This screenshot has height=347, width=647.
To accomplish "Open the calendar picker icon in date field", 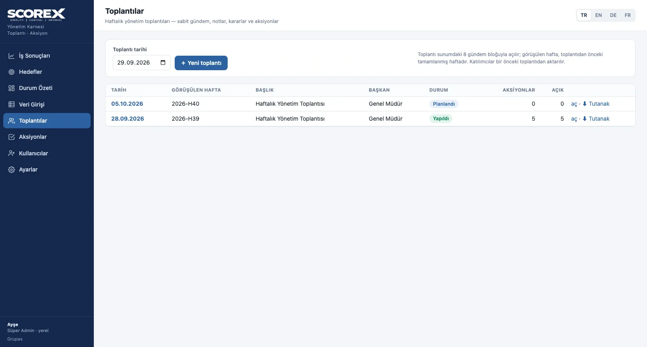I will [x=163, y=63].
